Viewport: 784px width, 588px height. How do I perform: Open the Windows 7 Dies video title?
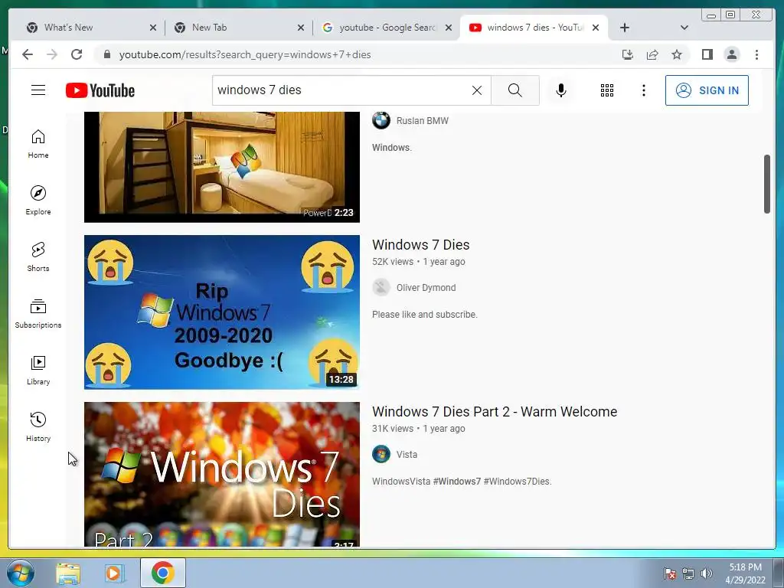click(x=420, y=245)
